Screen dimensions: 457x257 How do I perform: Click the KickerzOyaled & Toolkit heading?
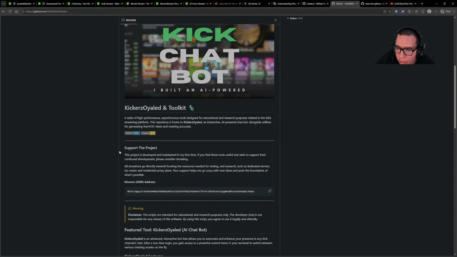(155, 108)
